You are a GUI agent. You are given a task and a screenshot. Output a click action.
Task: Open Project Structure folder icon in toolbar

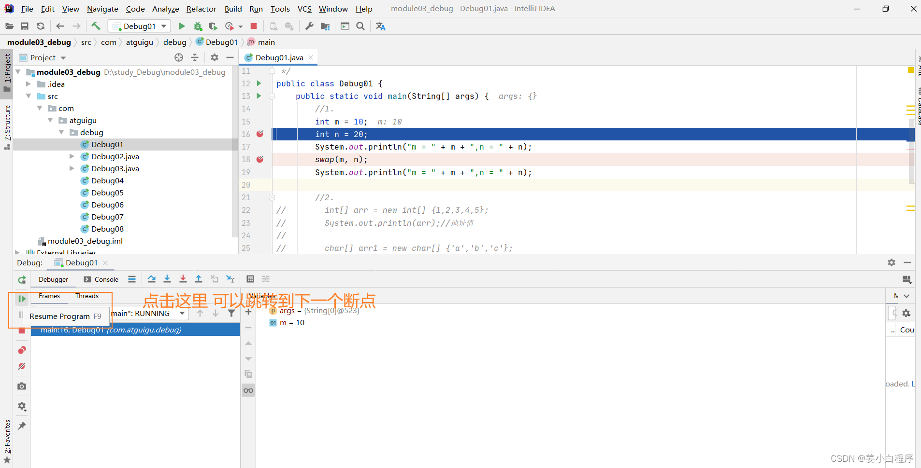coord(325,26)
